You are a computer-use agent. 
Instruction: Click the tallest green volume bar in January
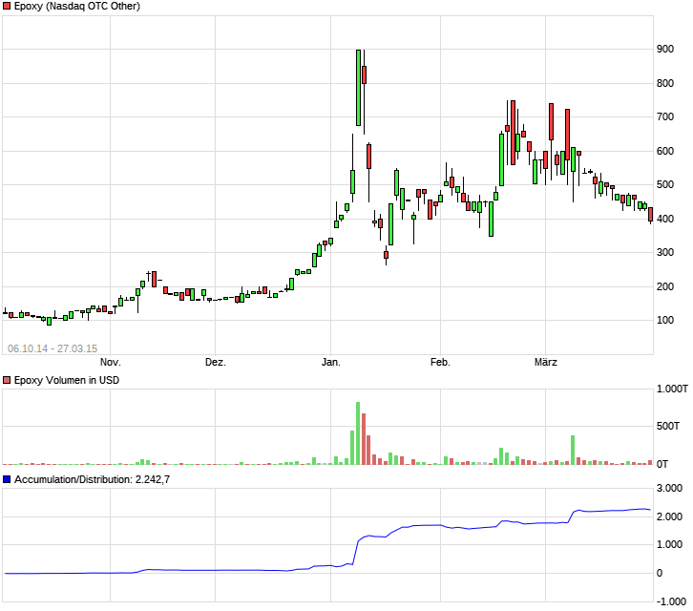[x=358, y=433]
